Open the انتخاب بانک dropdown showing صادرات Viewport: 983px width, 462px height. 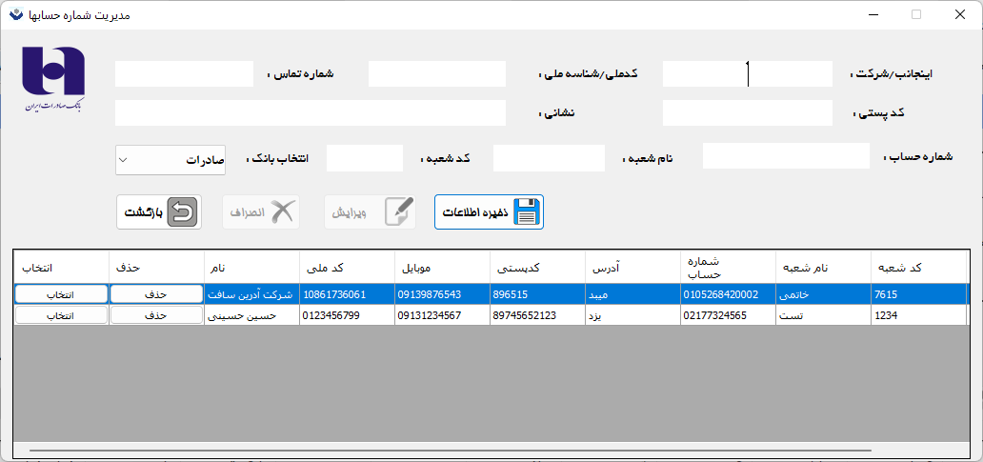[171, 160]
